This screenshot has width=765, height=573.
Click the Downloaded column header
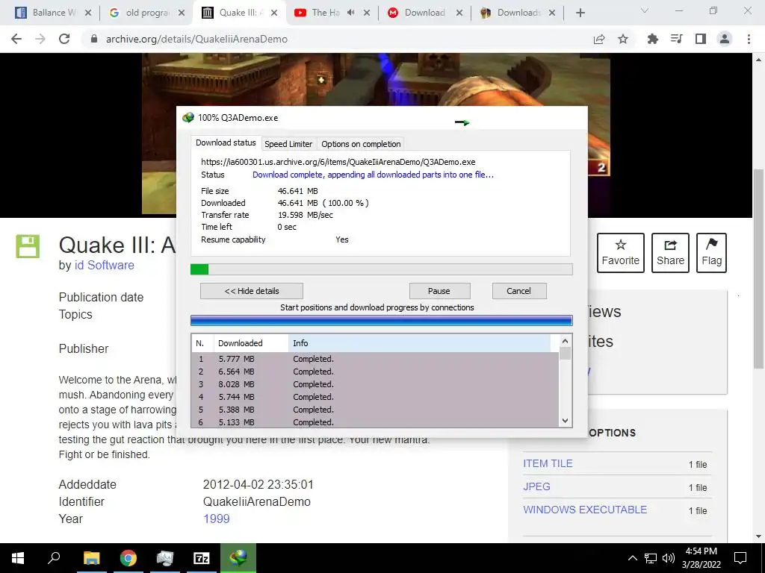251,343
